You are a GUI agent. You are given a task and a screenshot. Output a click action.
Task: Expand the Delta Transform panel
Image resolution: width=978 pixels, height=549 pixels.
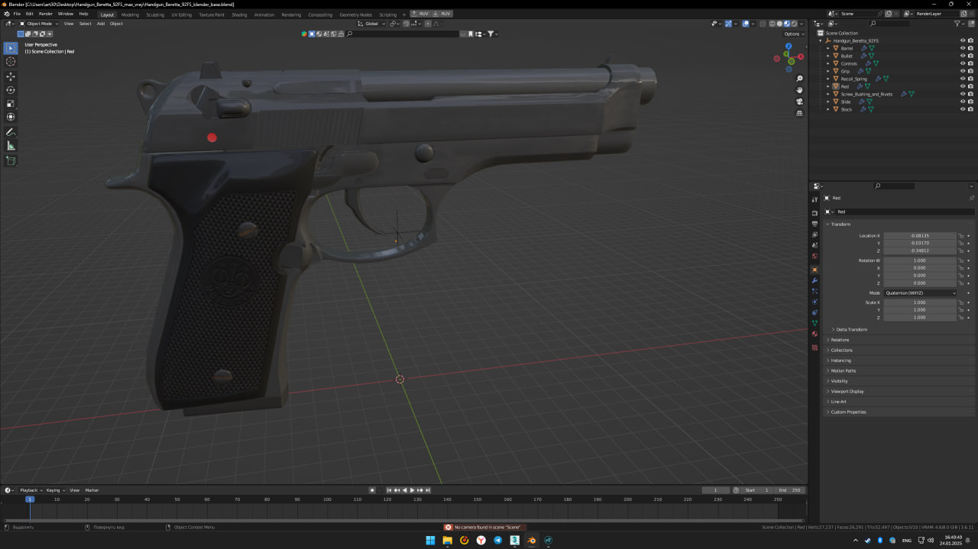click(x=851, y=329)
